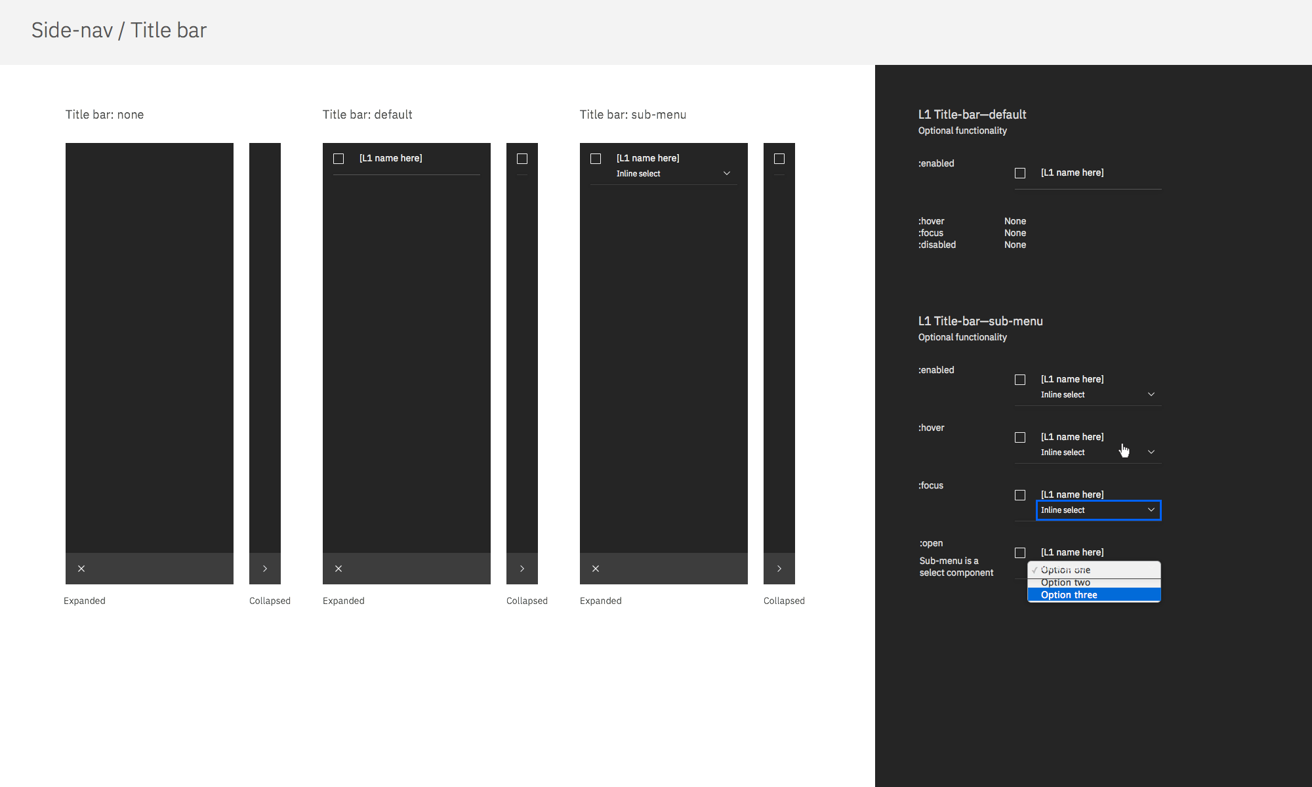Click the X close icon under Title bar: none
This screenshot has height=787, width=1312.
point(81,569)
